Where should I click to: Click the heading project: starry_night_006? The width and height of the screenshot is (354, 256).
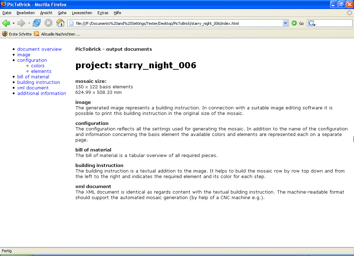tap(136, 65)
